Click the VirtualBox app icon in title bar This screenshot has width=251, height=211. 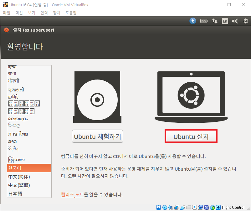(x=5, y=5)
